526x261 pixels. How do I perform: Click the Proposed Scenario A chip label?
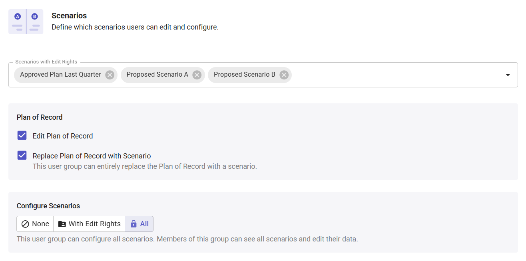coord(157,75)
